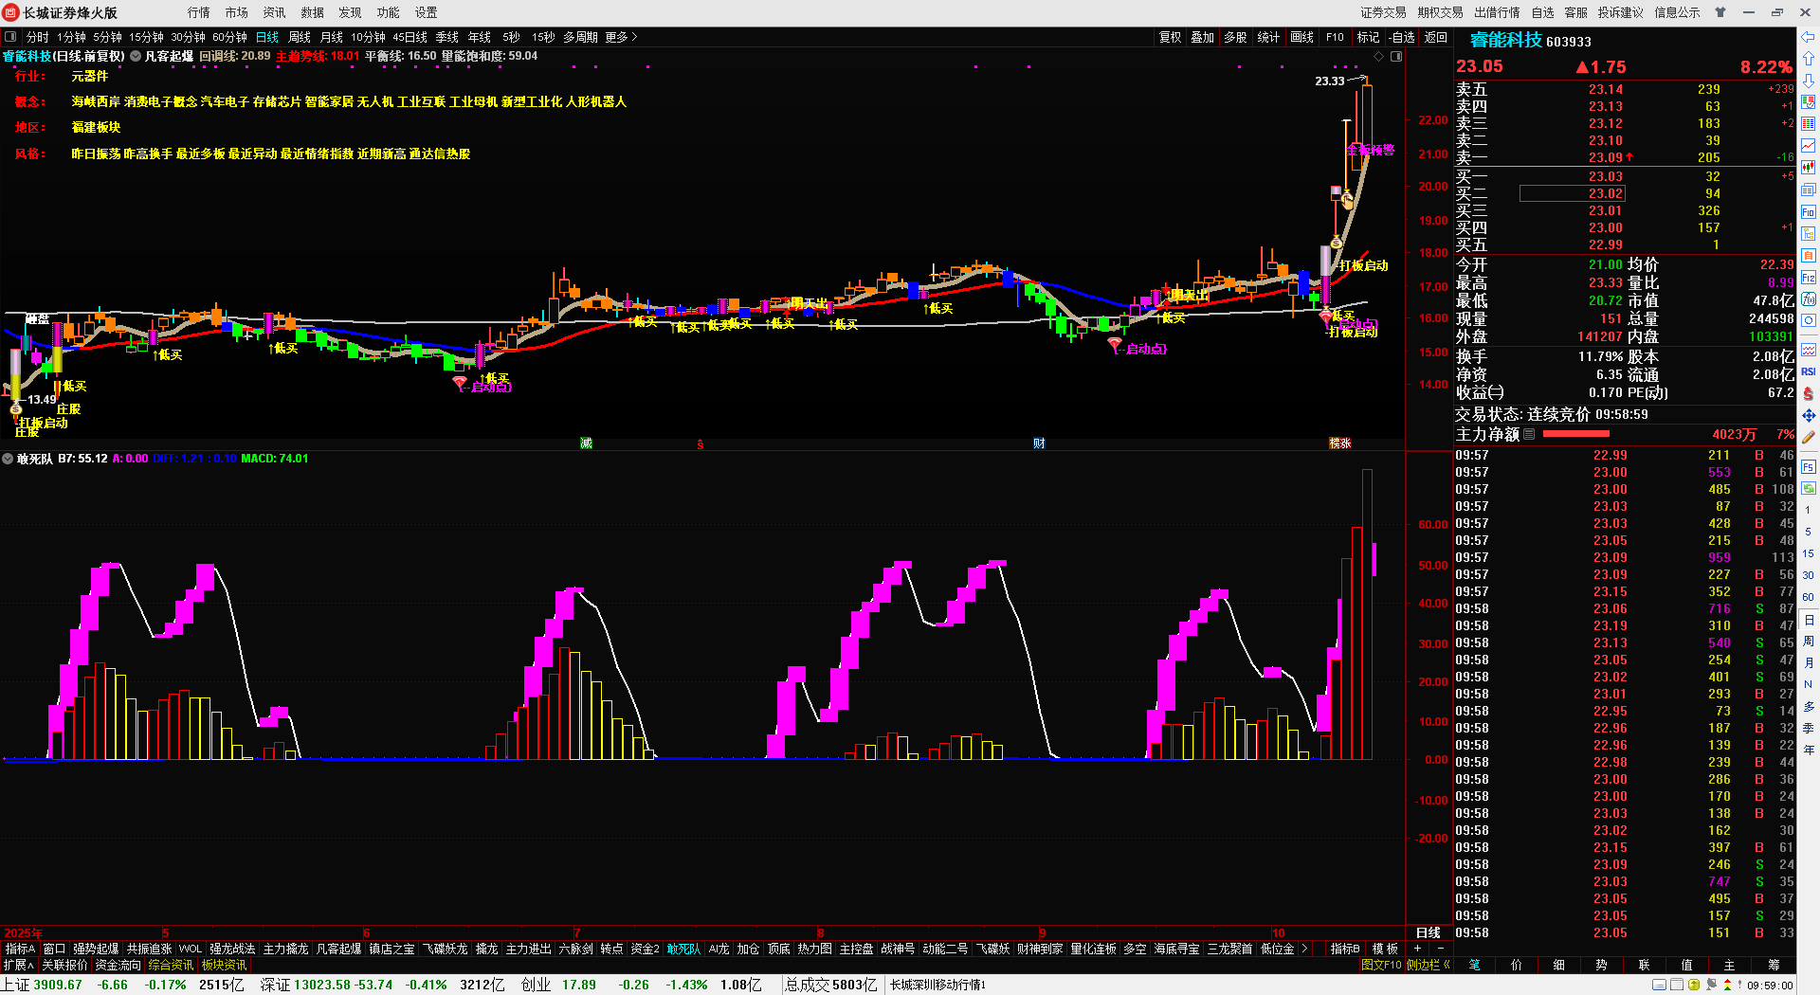Screen dimensions: 1820x995
Task: Click the 主力净额 red progress bar
Action: [x=1576, y=434]
